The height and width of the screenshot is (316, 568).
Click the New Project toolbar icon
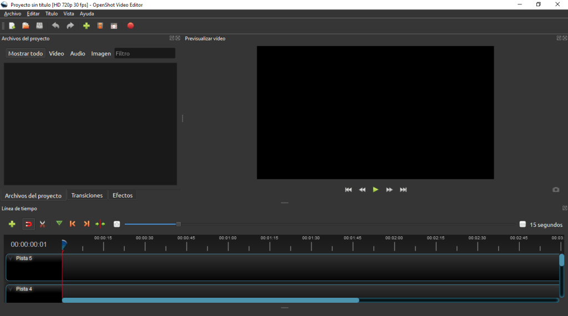tap(12, 25)
